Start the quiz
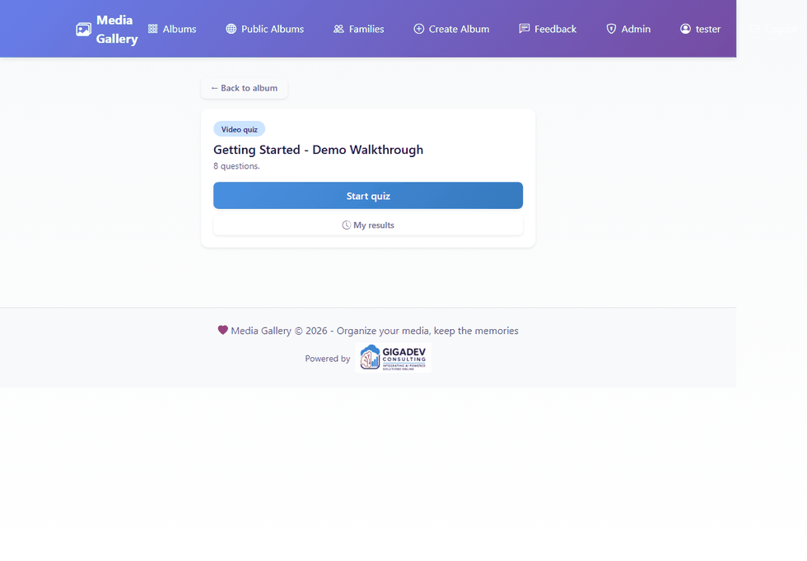The height and width of the screenshot is (561, 807). [368, 196]
